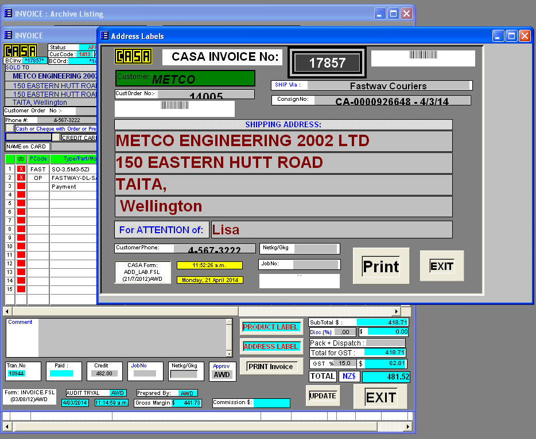
Task: Click the Phone # field 4-567-3222
Action: coord(67,120)
